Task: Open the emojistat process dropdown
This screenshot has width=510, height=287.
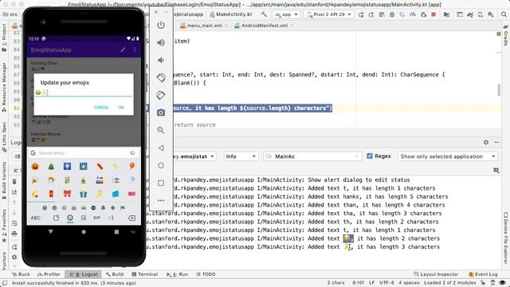Action: [x=194, y=156]
